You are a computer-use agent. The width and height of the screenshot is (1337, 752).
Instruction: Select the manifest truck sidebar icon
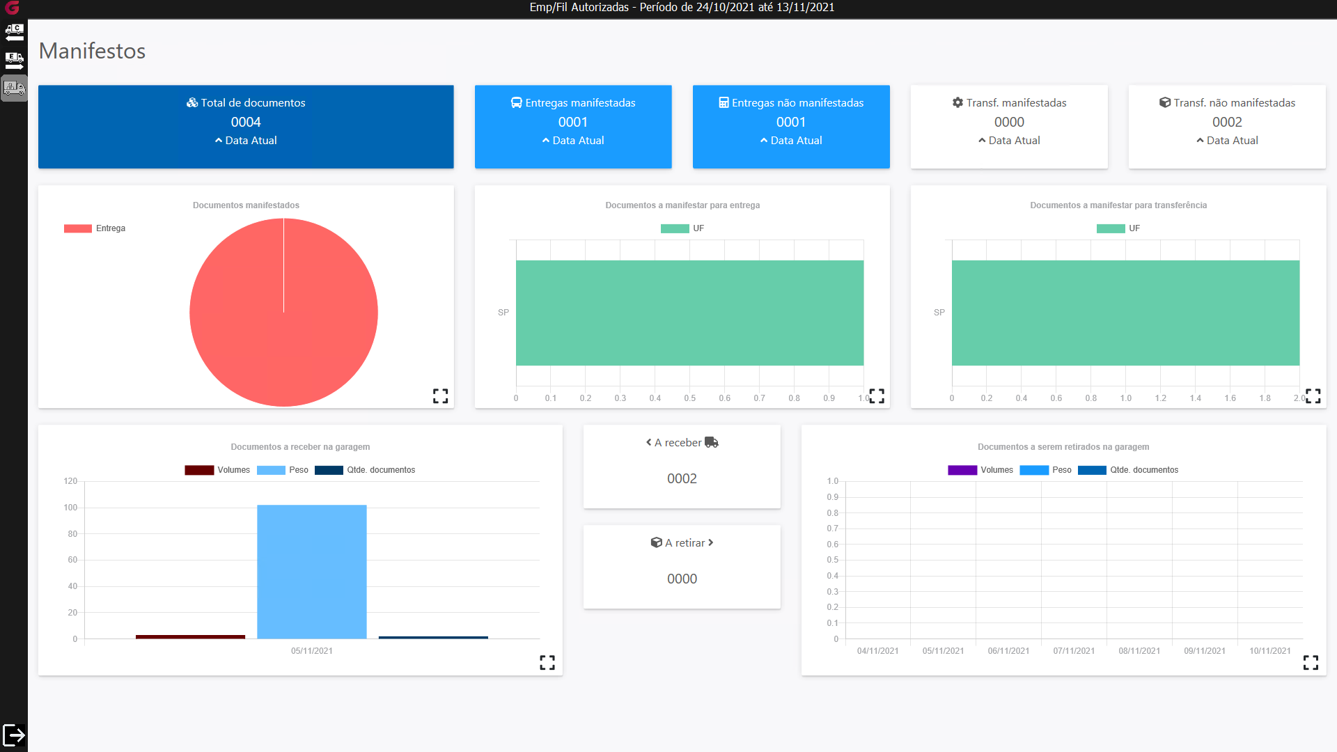tap(14, 88)
